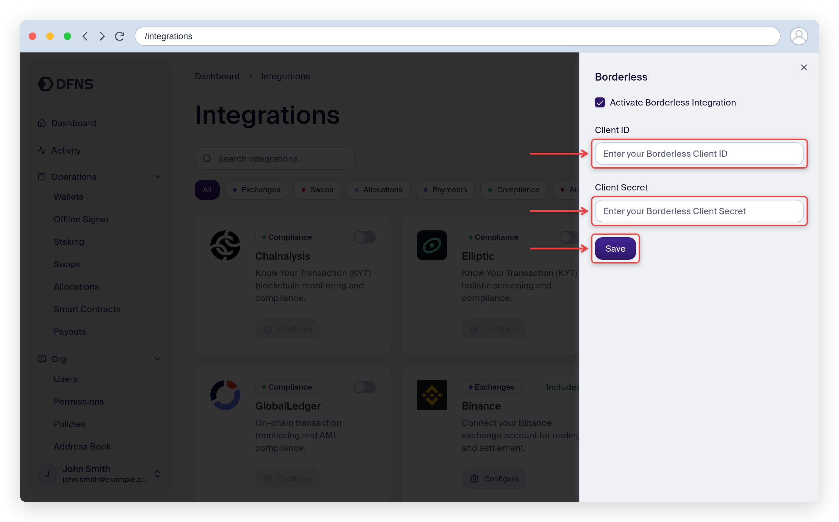
Task: Go to Payouts
Action: pos(70,332)
